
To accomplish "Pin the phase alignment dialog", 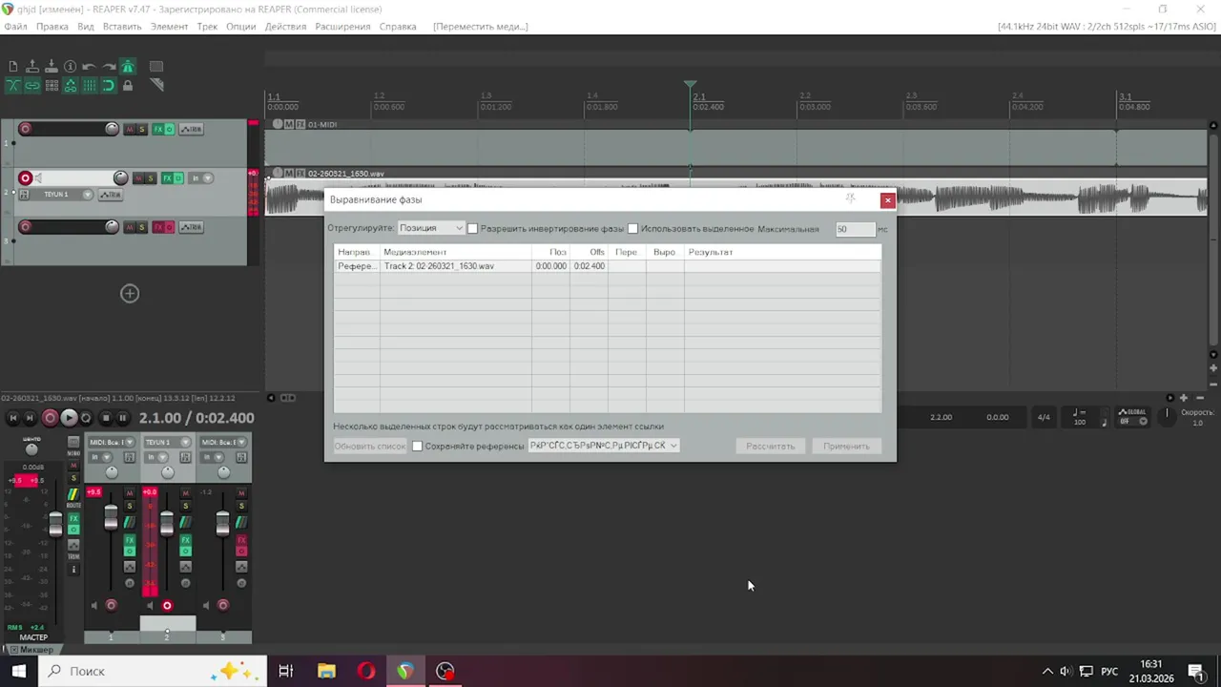I will (850, 199).
